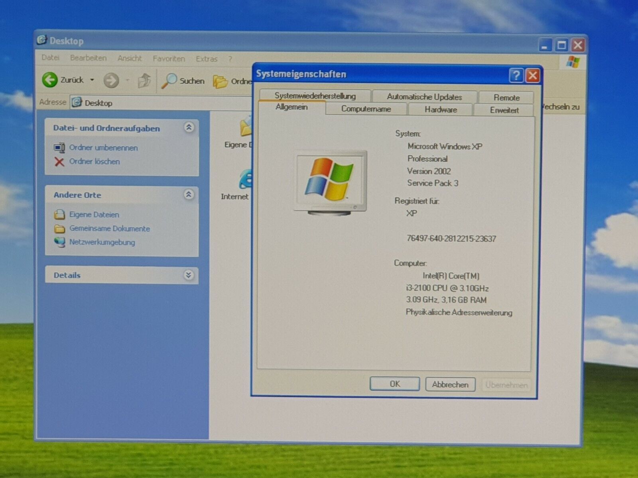Image resolution: width=638 pixels, height=478 pixels.
Task: Select the Allgemein tab
Action: coord(292,107)
